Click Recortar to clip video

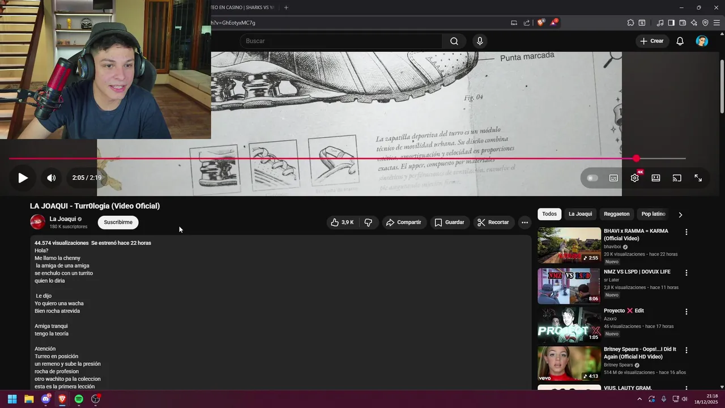pyautogui.click(x=493, y=222)
